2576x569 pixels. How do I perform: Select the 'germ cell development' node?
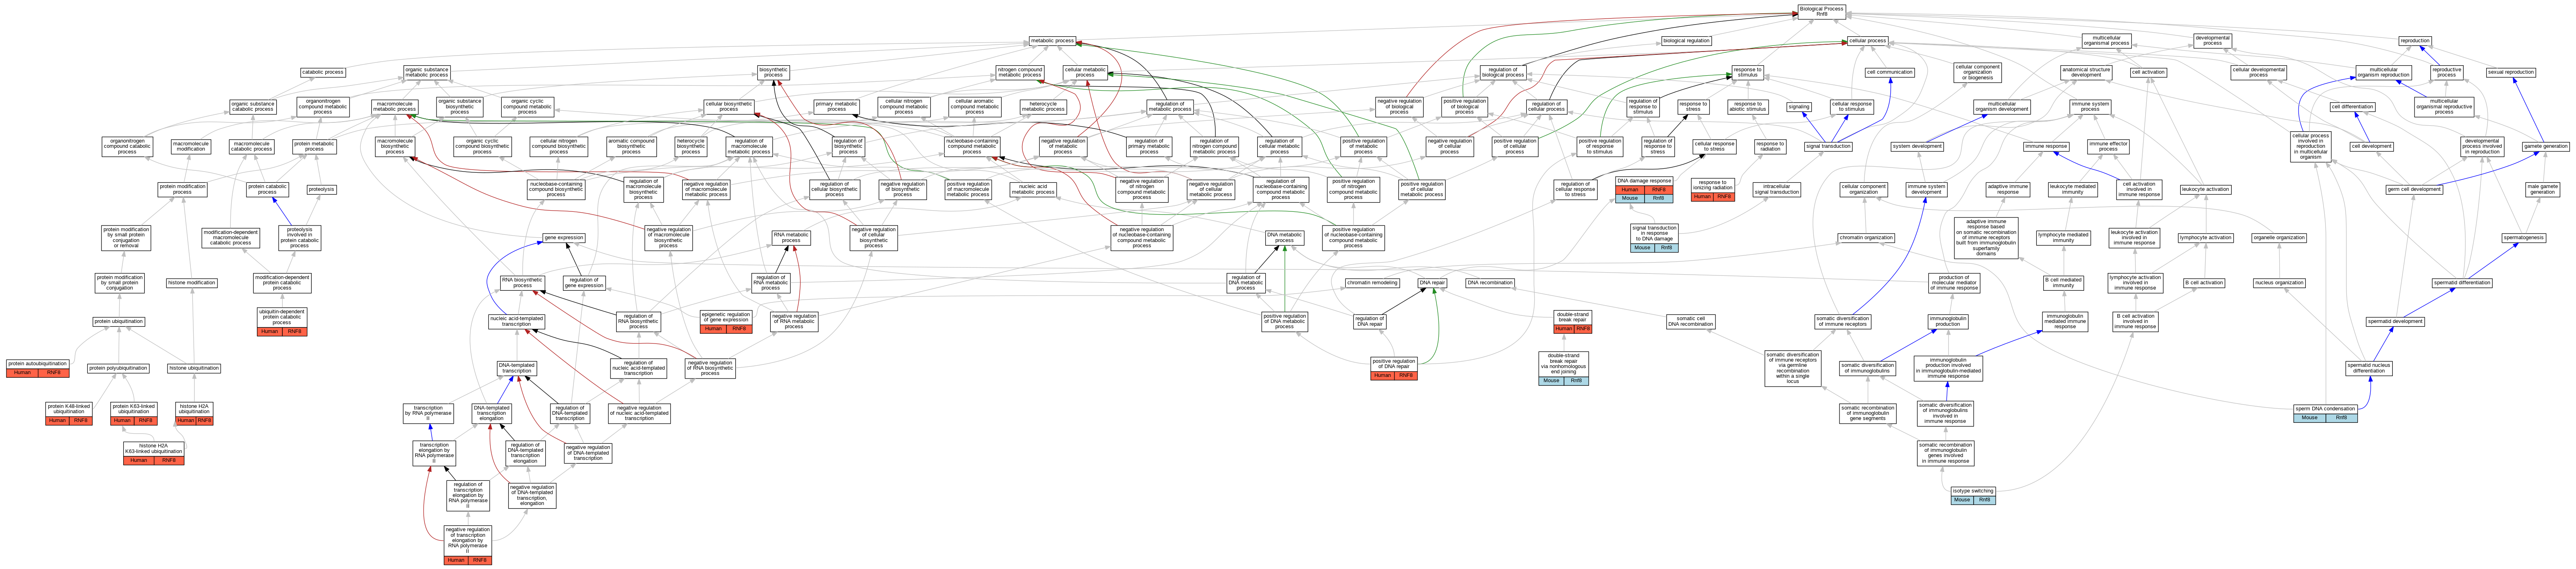[2414, 189]
